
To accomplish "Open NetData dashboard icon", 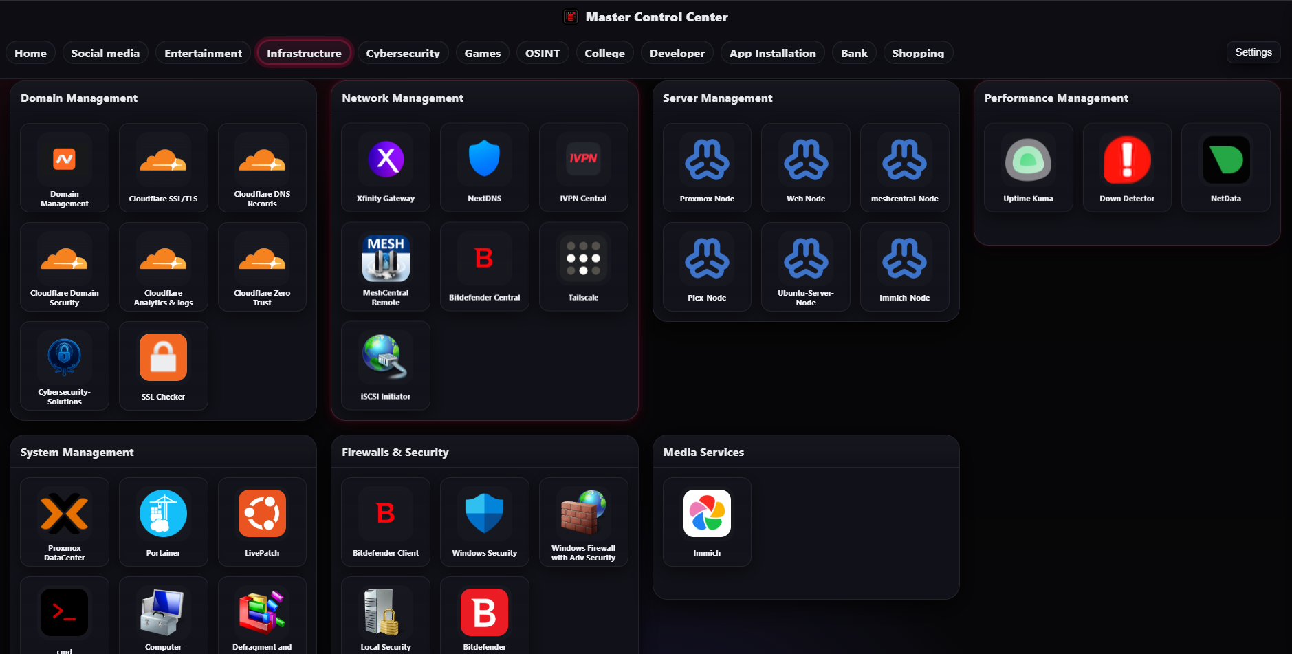I will tap(1226, 168).
